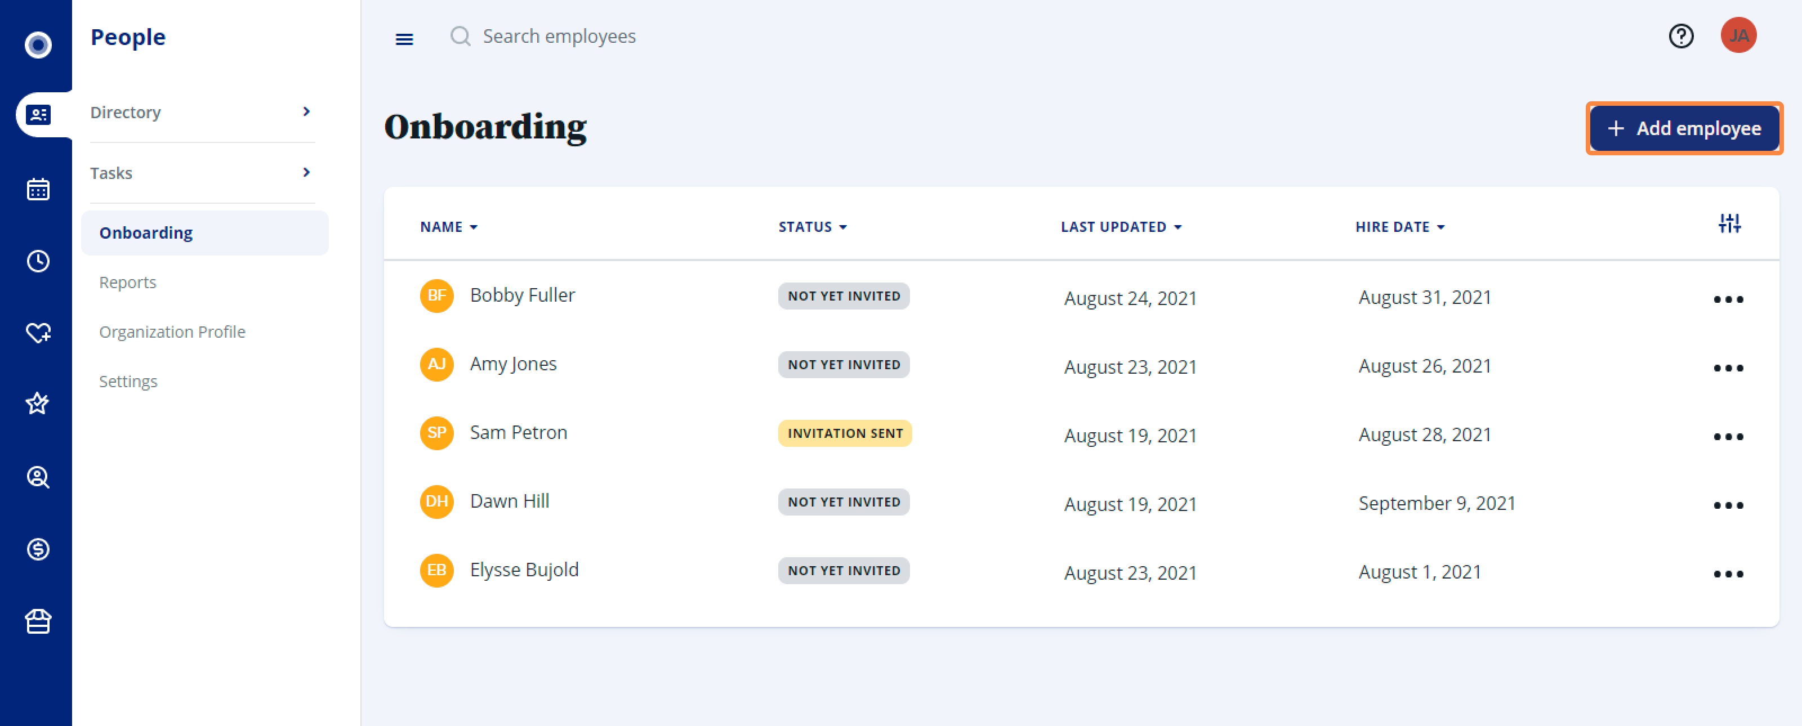1802x726 pixels.
Task: Open the time clock icon in sidebar
Action: (38, 261)
